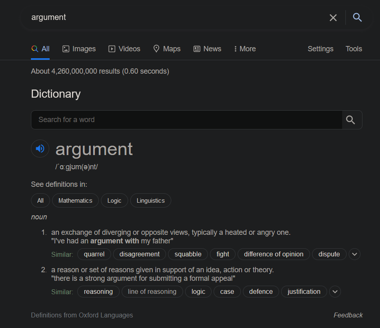The width and height of the screenshot is (380, 328).
Task: Switch to the Videos tab
Action: [124, 49]
